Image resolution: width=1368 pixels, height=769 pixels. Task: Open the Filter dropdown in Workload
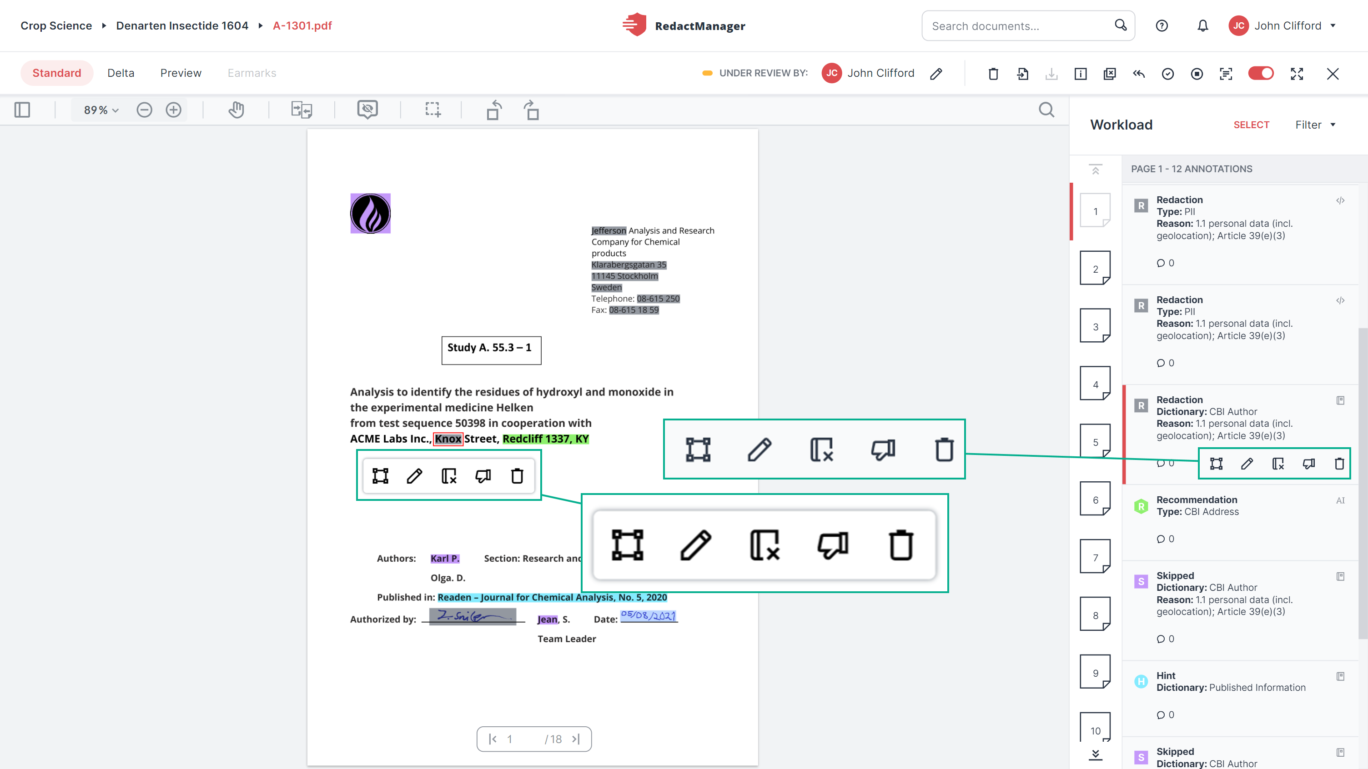point(1315,125)
